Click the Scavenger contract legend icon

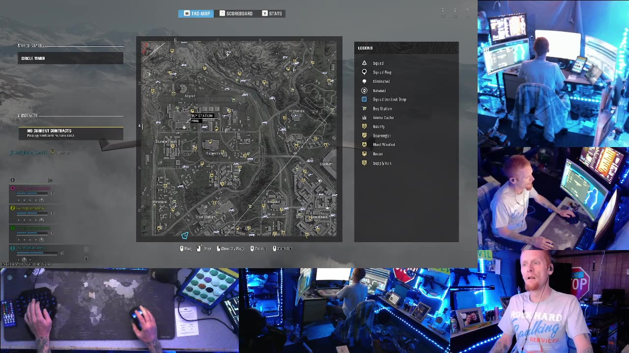364,136
